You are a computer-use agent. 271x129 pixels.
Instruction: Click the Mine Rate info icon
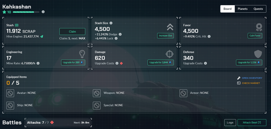click(38, 63)
